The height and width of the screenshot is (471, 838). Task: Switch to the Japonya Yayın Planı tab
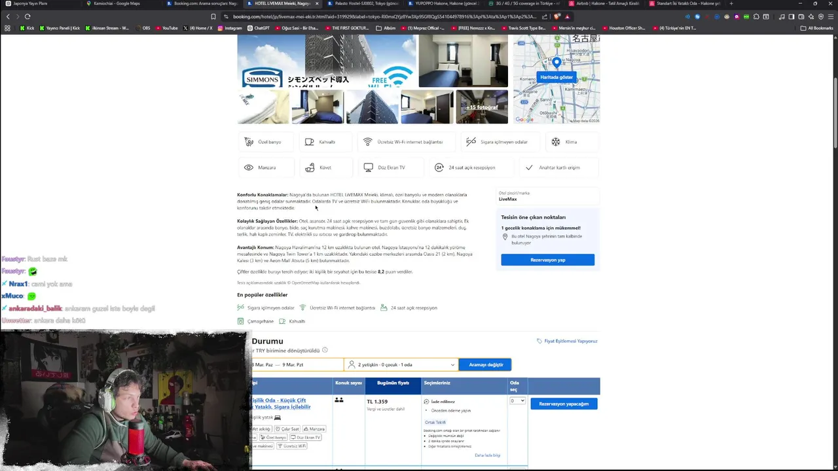[39, 3]
